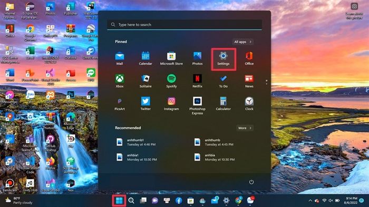Click the battery tray icon
This screenshot has height=207, width=369.
tap(337, 201)
